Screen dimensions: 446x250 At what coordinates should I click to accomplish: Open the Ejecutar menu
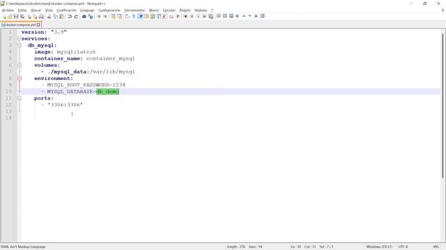click(x=169, y=10)
